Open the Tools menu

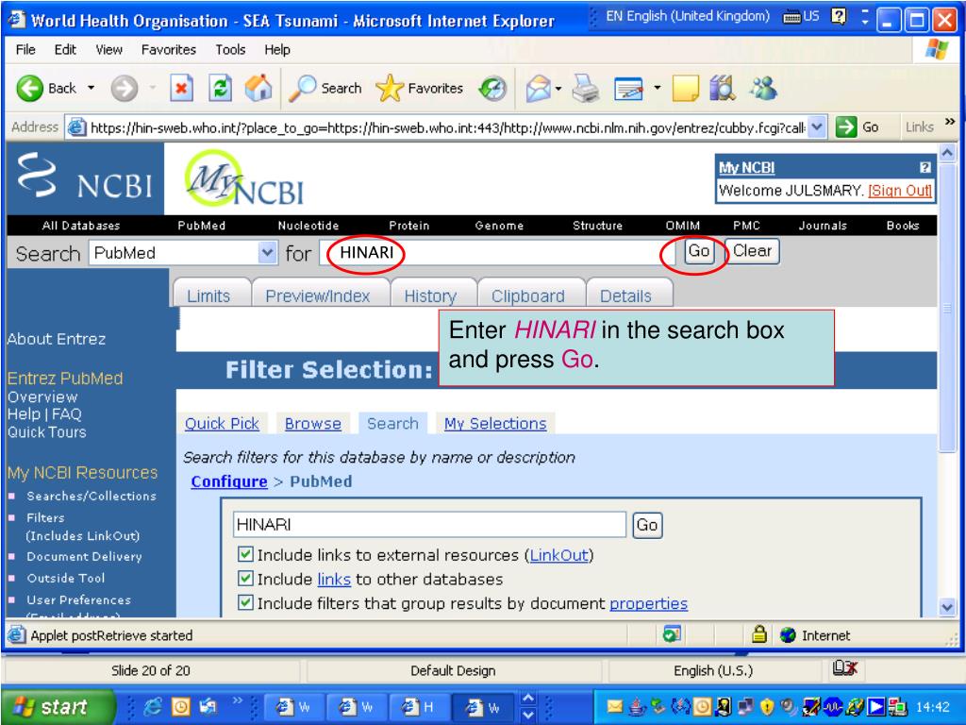[230, 50]
